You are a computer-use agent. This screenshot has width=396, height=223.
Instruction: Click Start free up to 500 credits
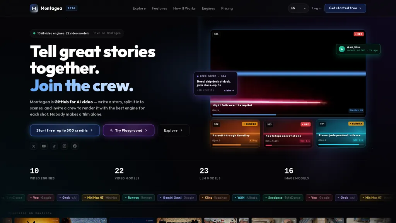(65, 130)
